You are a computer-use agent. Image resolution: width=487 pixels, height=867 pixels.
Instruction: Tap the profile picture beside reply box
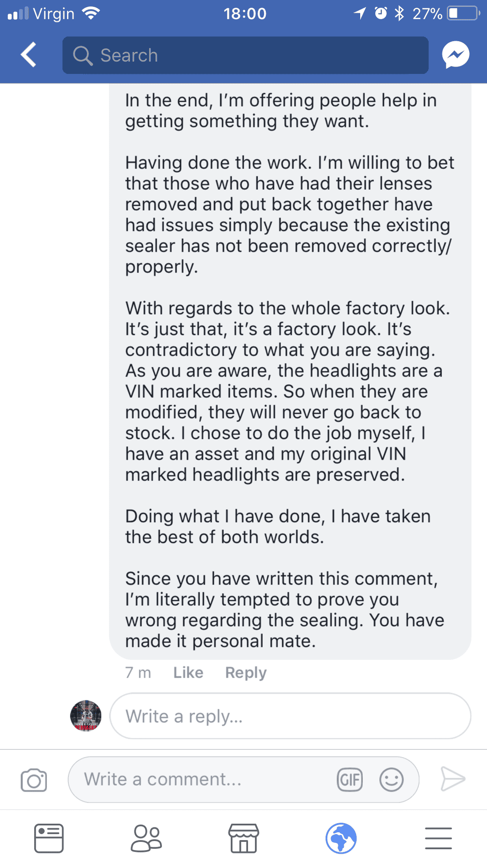click(86, 716)
